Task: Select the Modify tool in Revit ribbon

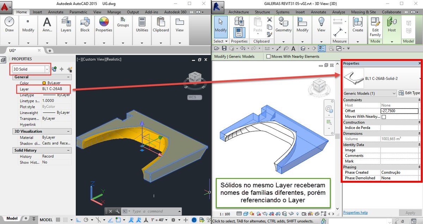Action: point(220,26)
